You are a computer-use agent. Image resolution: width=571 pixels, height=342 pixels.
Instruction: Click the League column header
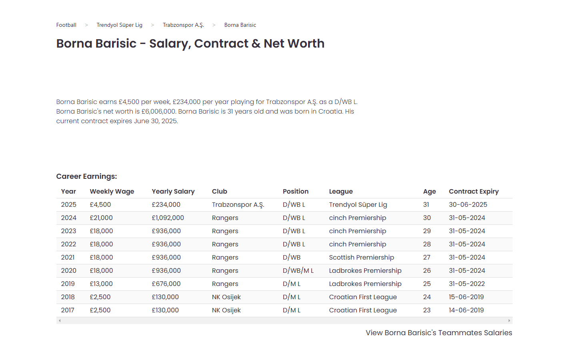click(341, 192)
